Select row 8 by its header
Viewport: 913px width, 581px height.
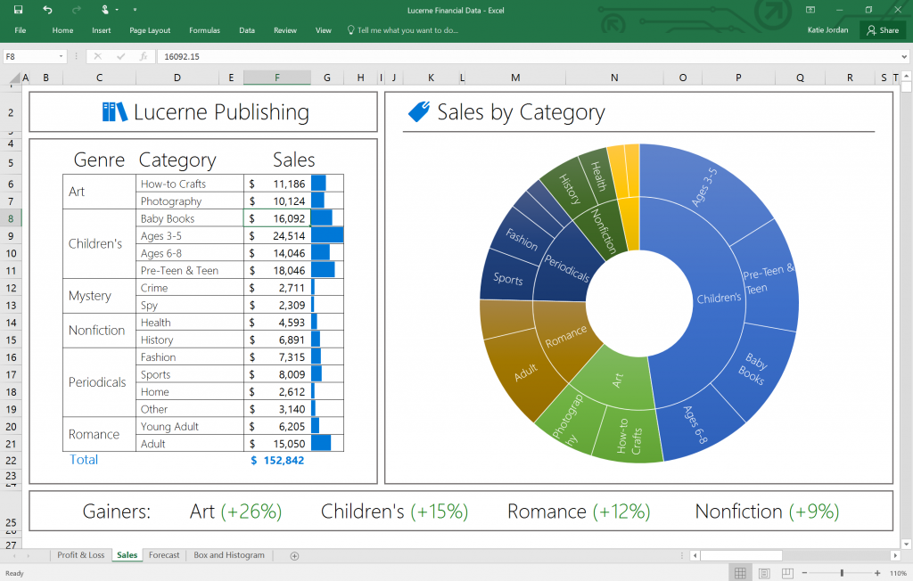pos(11,218)
